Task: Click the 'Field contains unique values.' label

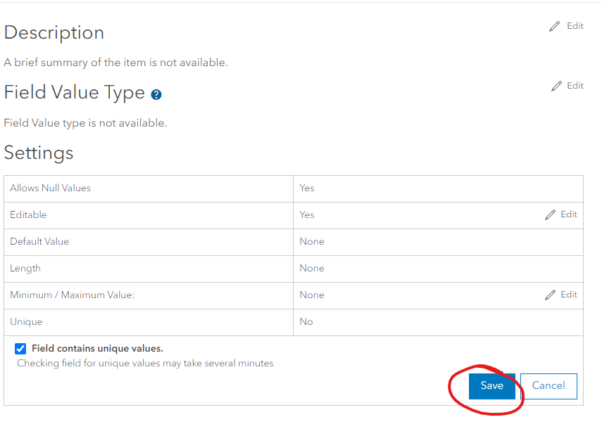Action: [x=97, y=348]
